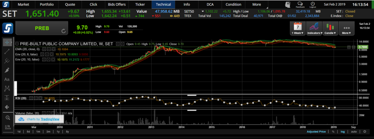
Task: Click refresh icon in PREB symbol box
Action: click(x=64, y=31)
